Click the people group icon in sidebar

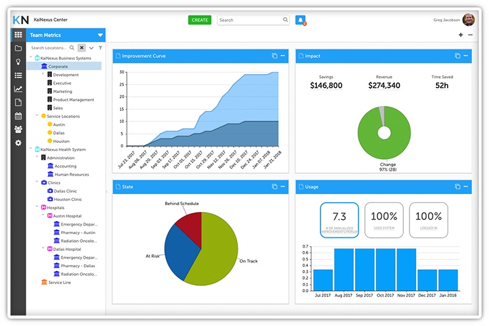click(18, 129)
